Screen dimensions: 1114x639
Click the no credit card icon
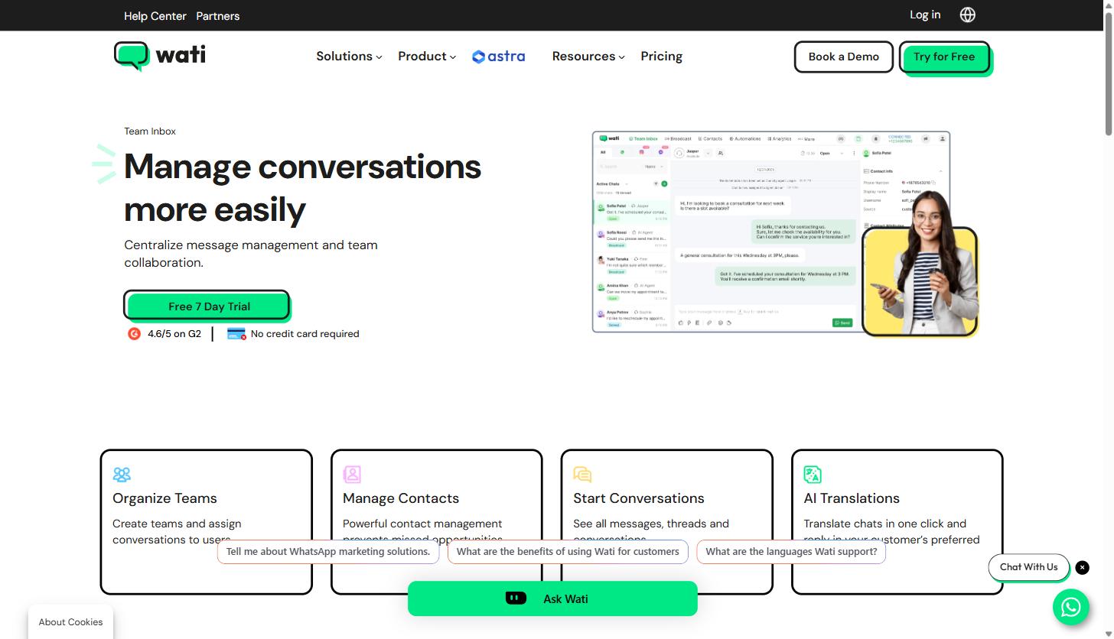tap(236, 334)
